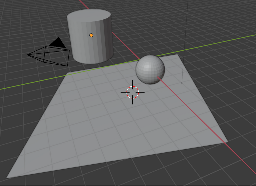Select the light object's small diamond marker
The width and height of the screenshot is (256, 186).
coord(182,83)
